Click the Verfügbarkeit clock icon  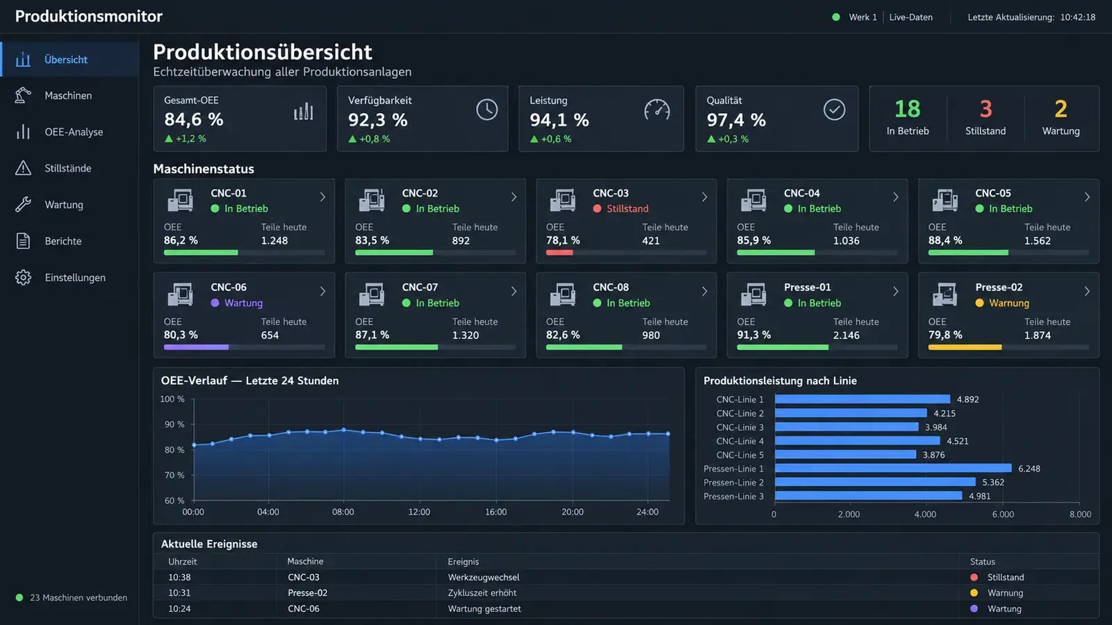[x=486, y=110]
